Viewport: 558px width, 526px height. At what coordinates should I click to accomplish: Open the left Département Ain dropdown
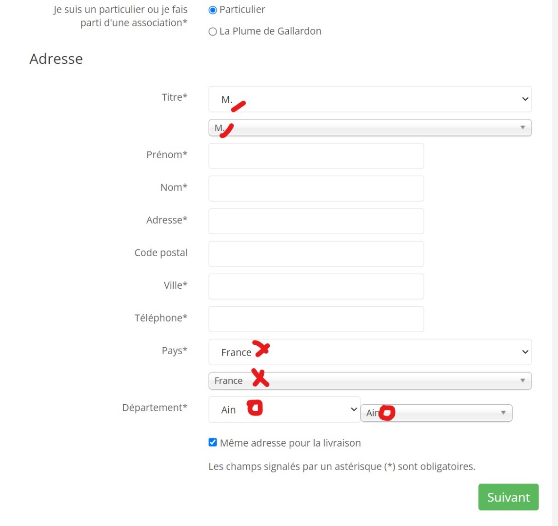[284, 410]
